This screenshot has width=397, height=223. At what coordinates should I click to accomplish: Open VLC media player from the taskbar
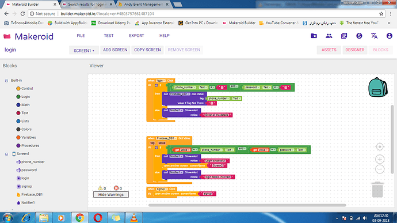133,218
